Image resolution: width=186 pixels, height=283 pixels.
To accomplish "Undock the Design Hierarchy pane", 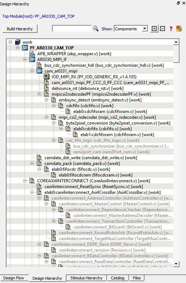I will click(178, 3).
